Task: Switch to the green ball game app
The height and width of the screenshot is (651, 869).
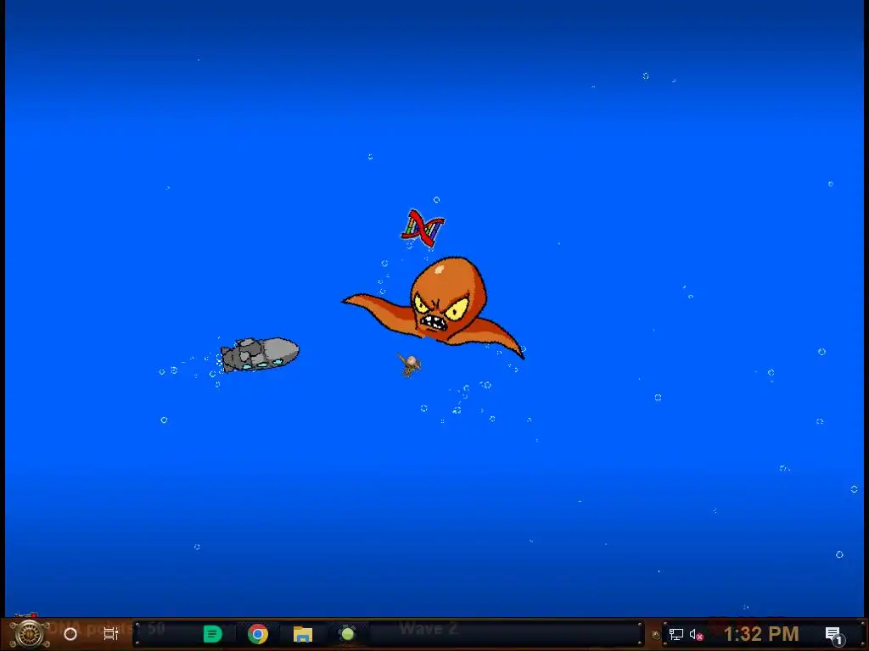Action: point(347,634)
